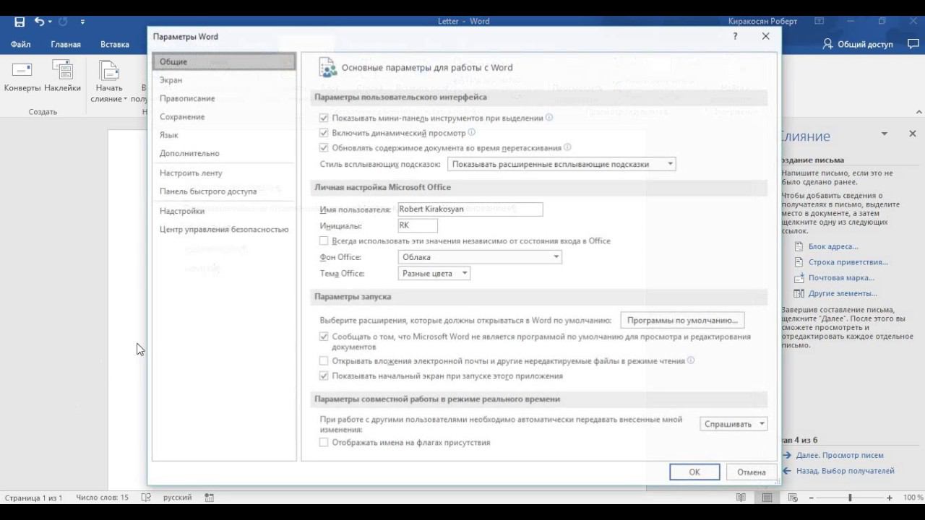Screen dimensions: 925x520
Task: Click the help question mark in Параметры Word
Action: click(x=735, y=36)
